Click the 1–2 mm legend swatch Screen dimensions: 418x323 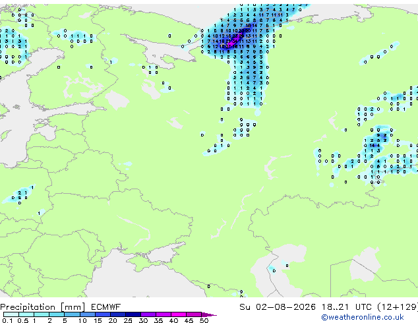pos(42,314)
